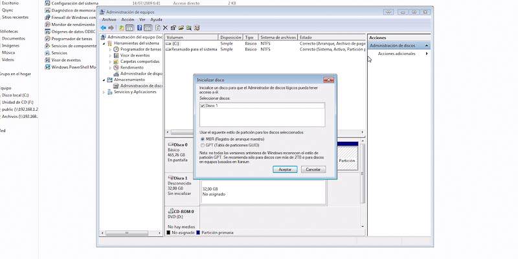The height and width of the screenshot is (259, 518).
Task: Click Disco 1 unallocated 32,00 GB region
Action: pos(263,192)
